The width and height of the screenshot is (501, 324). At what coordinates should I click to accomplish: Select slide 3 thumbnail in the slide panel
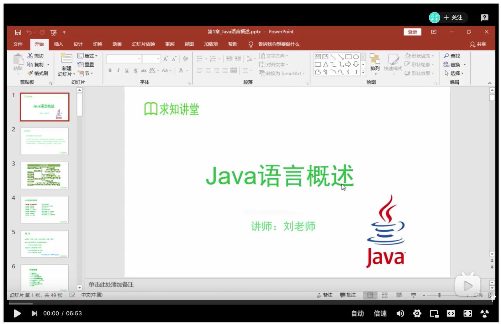coord(45,175)
